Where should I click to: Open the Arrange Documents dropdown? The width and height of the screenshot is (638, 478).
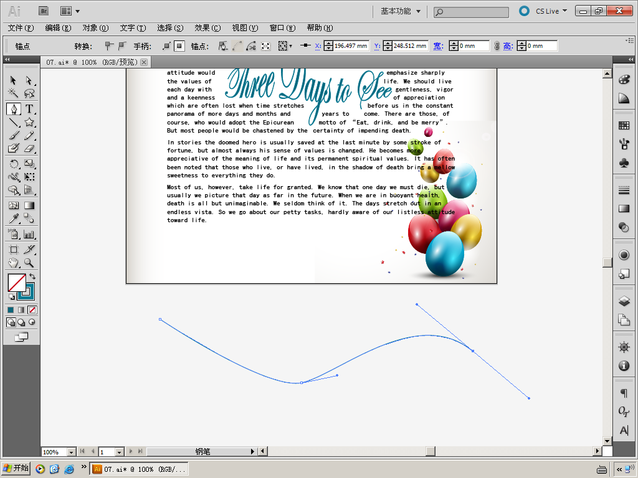tap(70, 11)
